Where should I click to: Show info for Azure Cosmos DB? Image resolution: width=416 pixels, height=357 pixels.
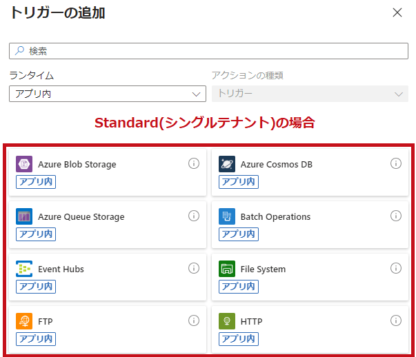[x=396, y=163]
